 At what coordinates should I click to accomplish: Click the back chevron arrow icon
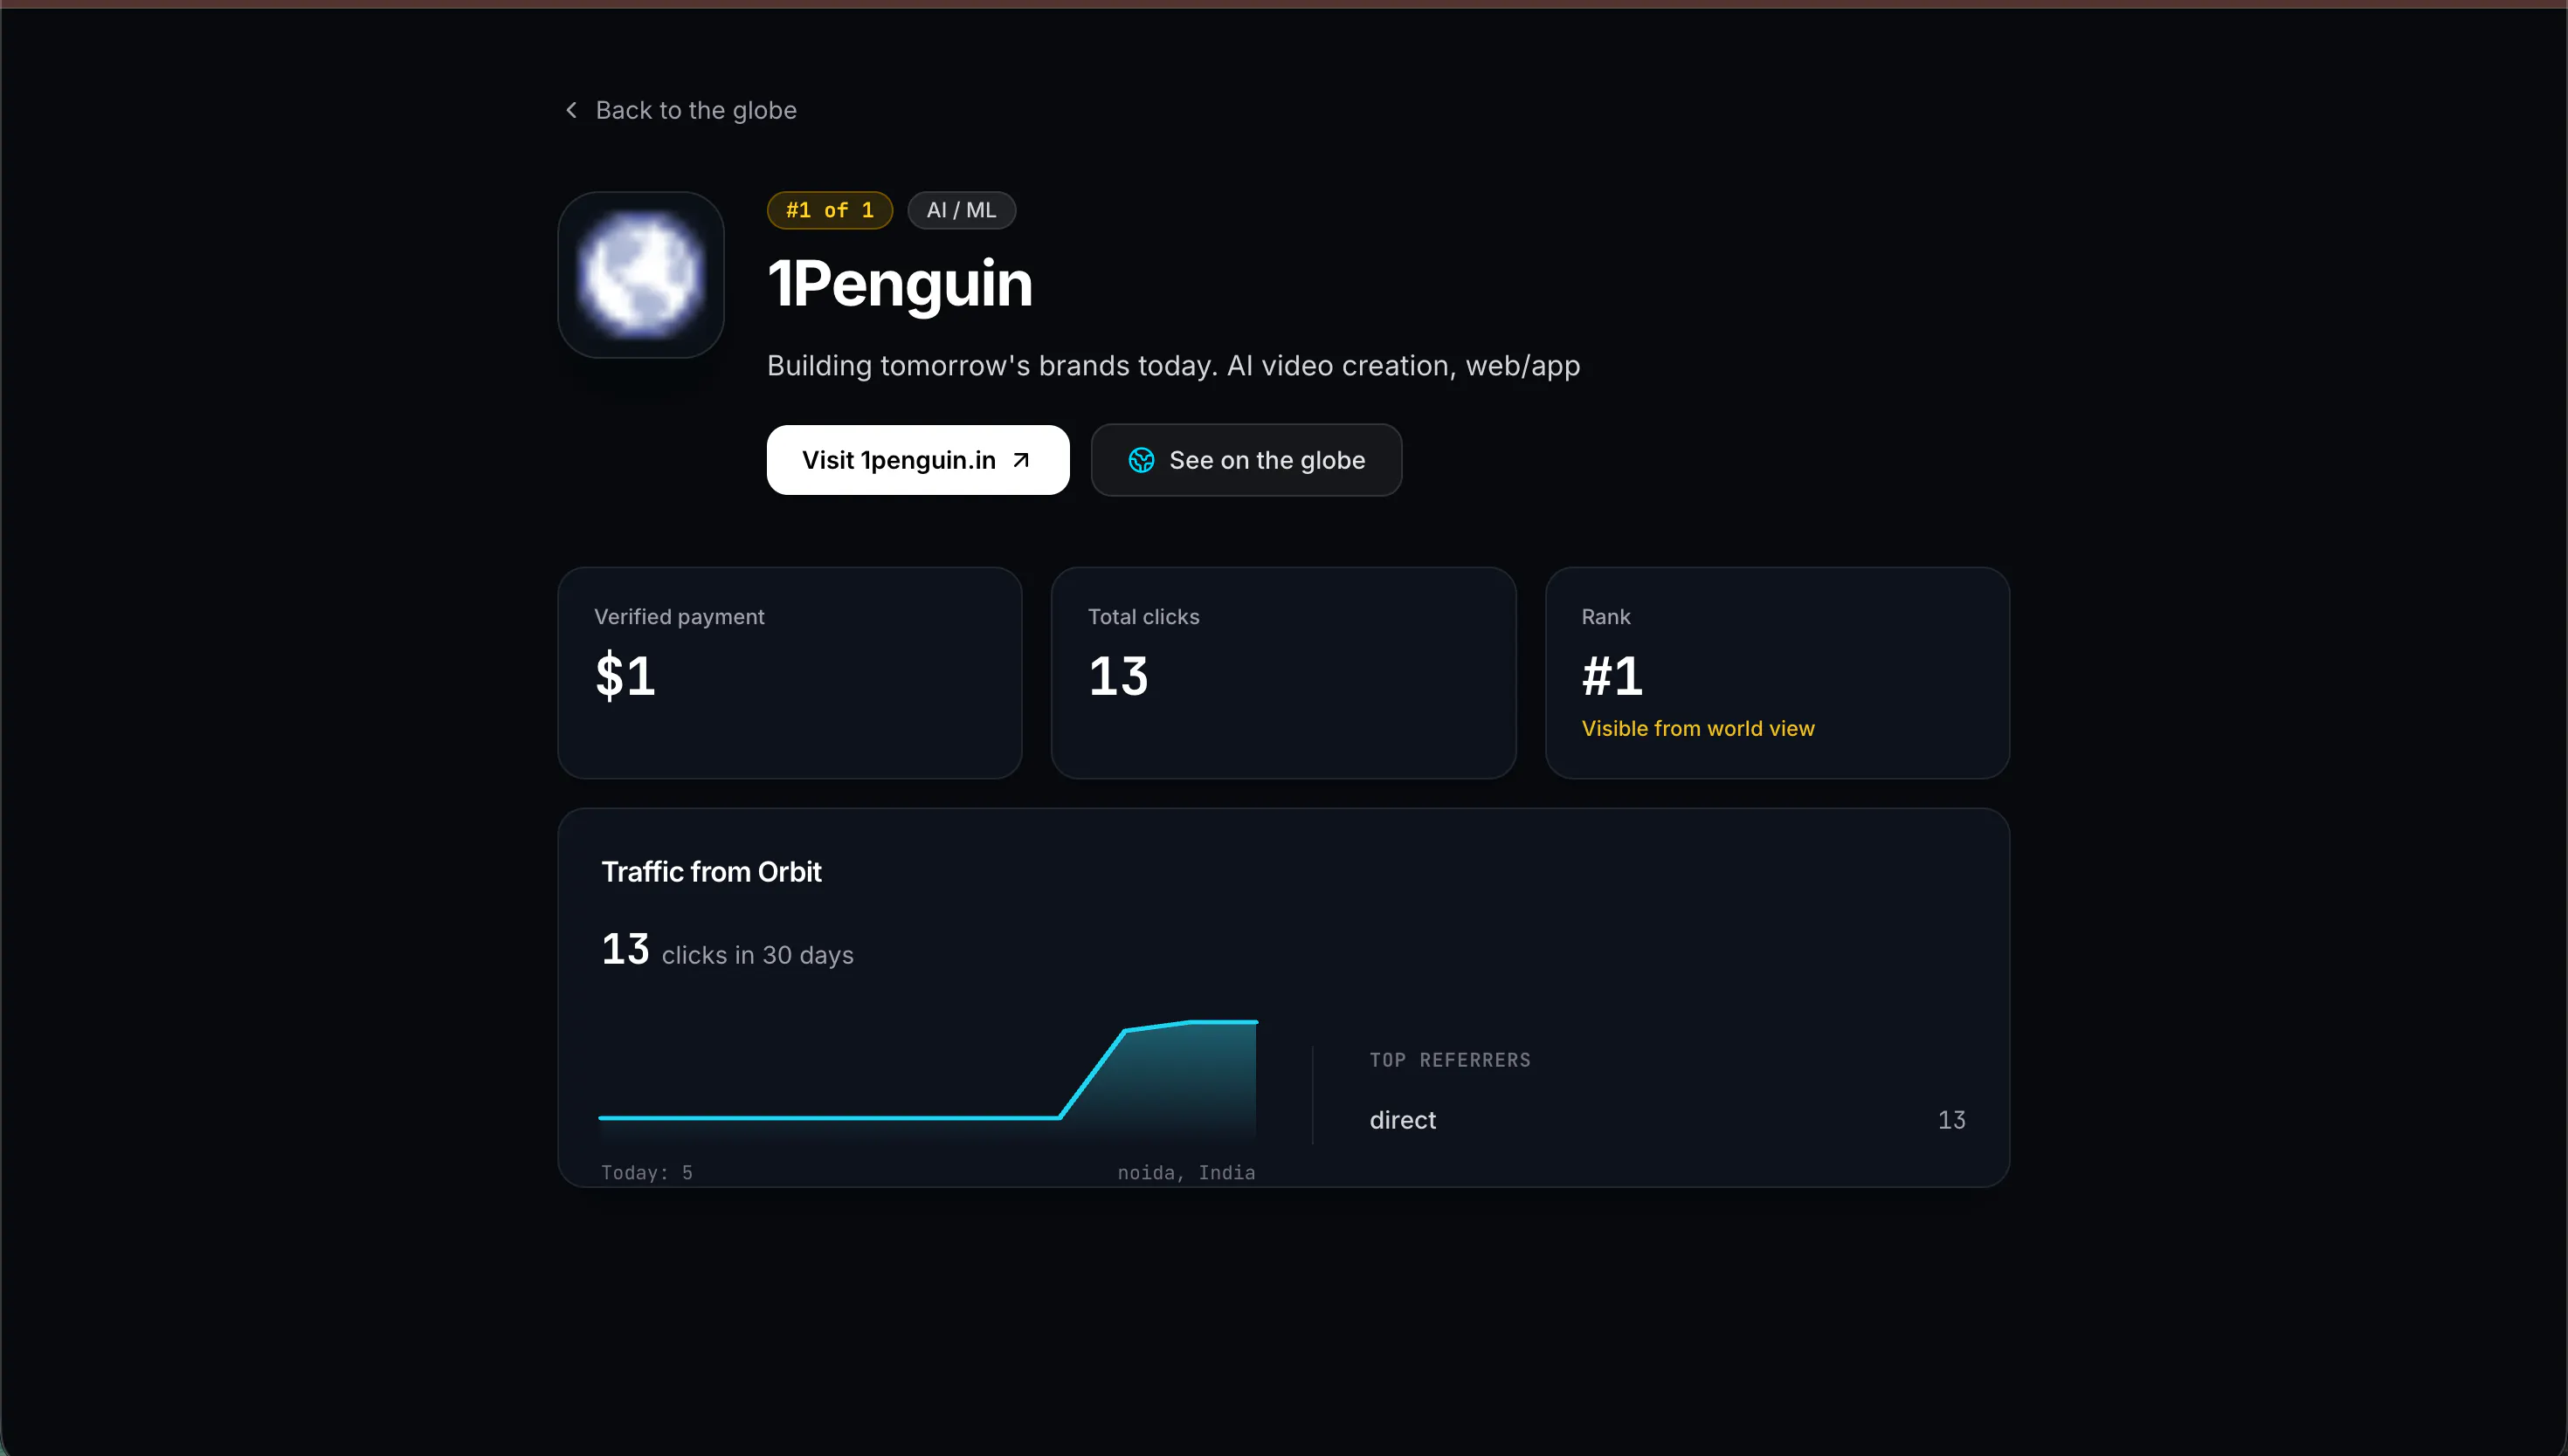click(x=571, y=110)
